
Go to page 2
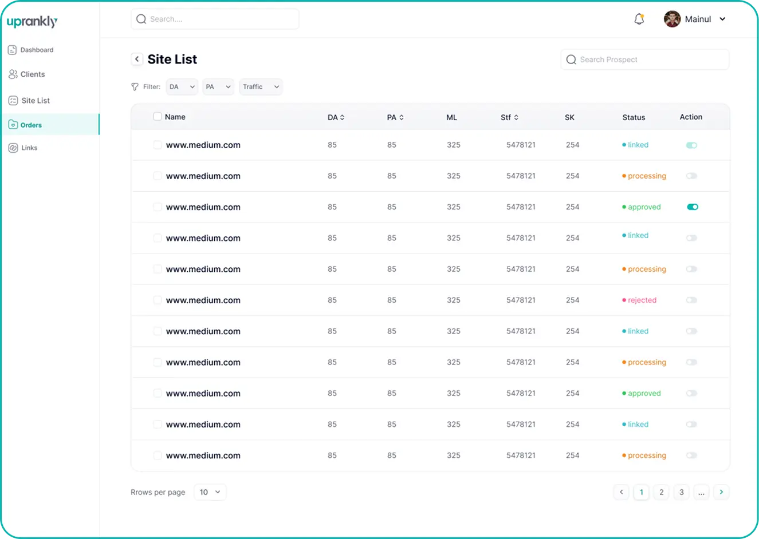(x=662, y=492)
